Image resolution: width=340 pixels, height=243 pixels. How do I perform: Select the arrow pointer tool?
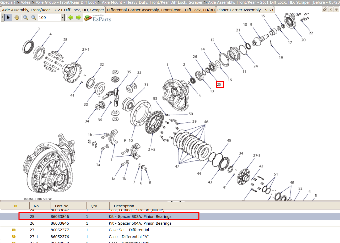[8, 18]
